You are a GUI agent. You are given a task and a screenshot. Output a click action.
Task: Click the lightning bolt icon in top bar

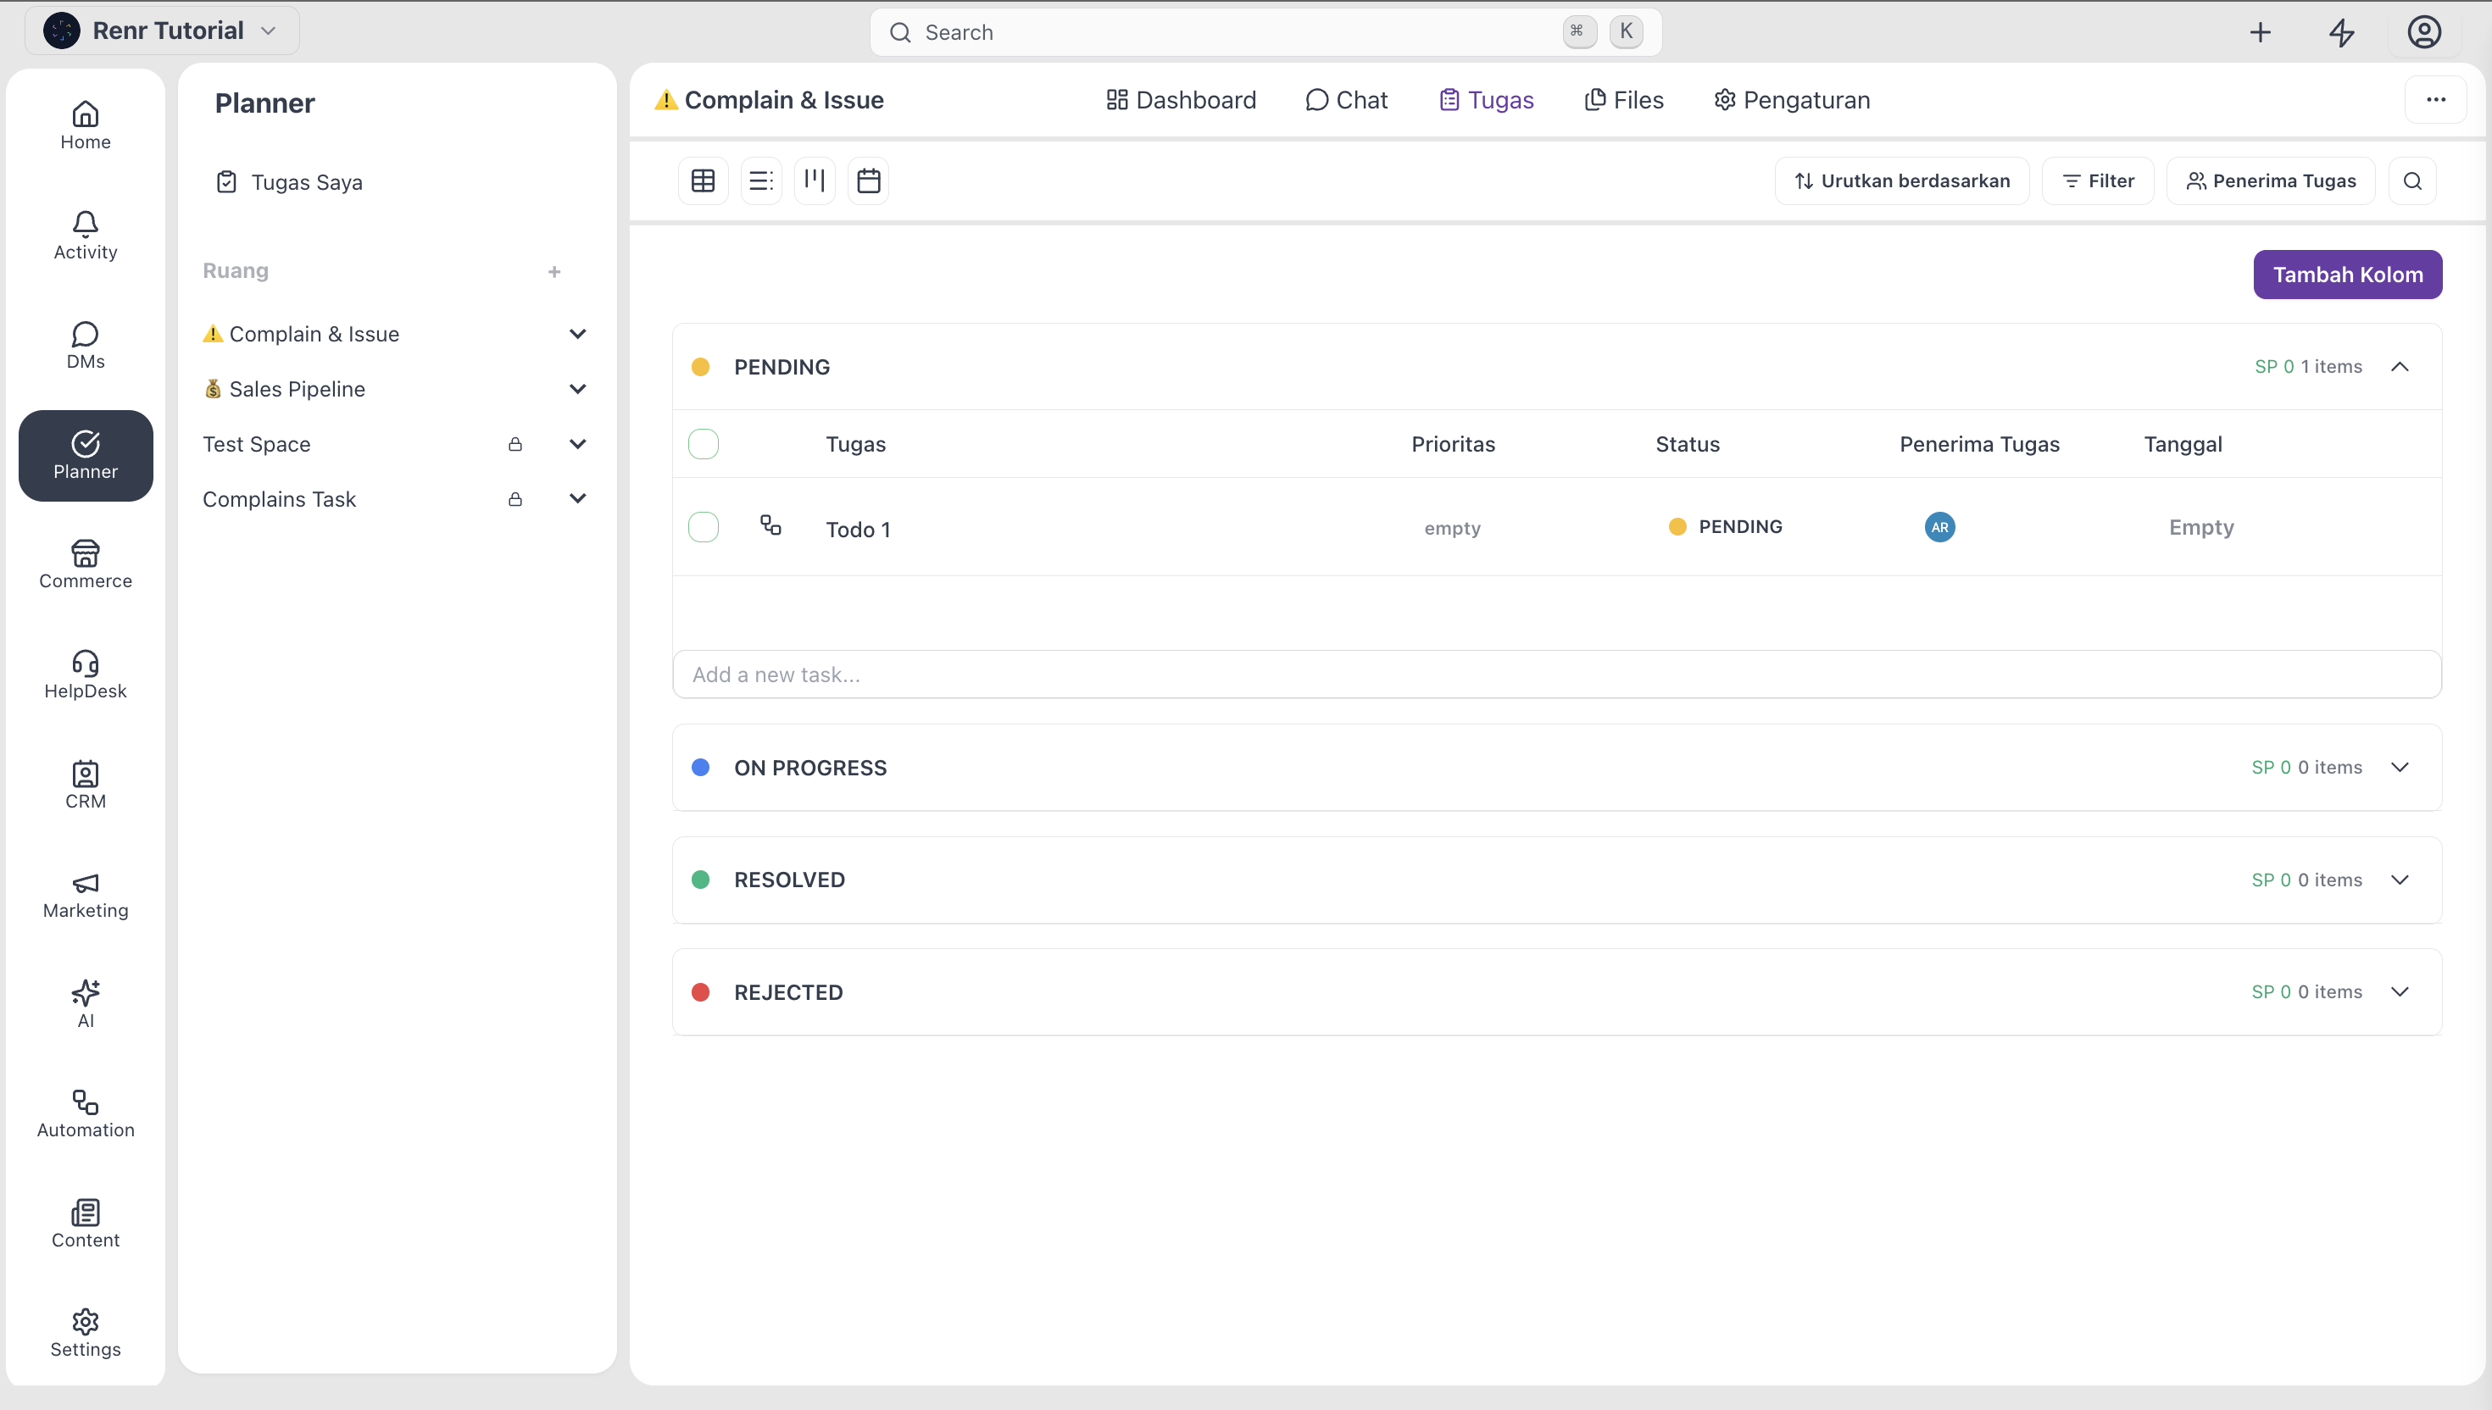(2342, 33)
